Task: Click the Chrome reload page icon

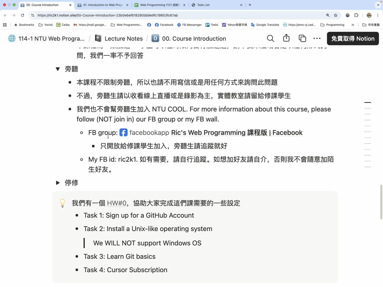Action: tap(23, 15)
